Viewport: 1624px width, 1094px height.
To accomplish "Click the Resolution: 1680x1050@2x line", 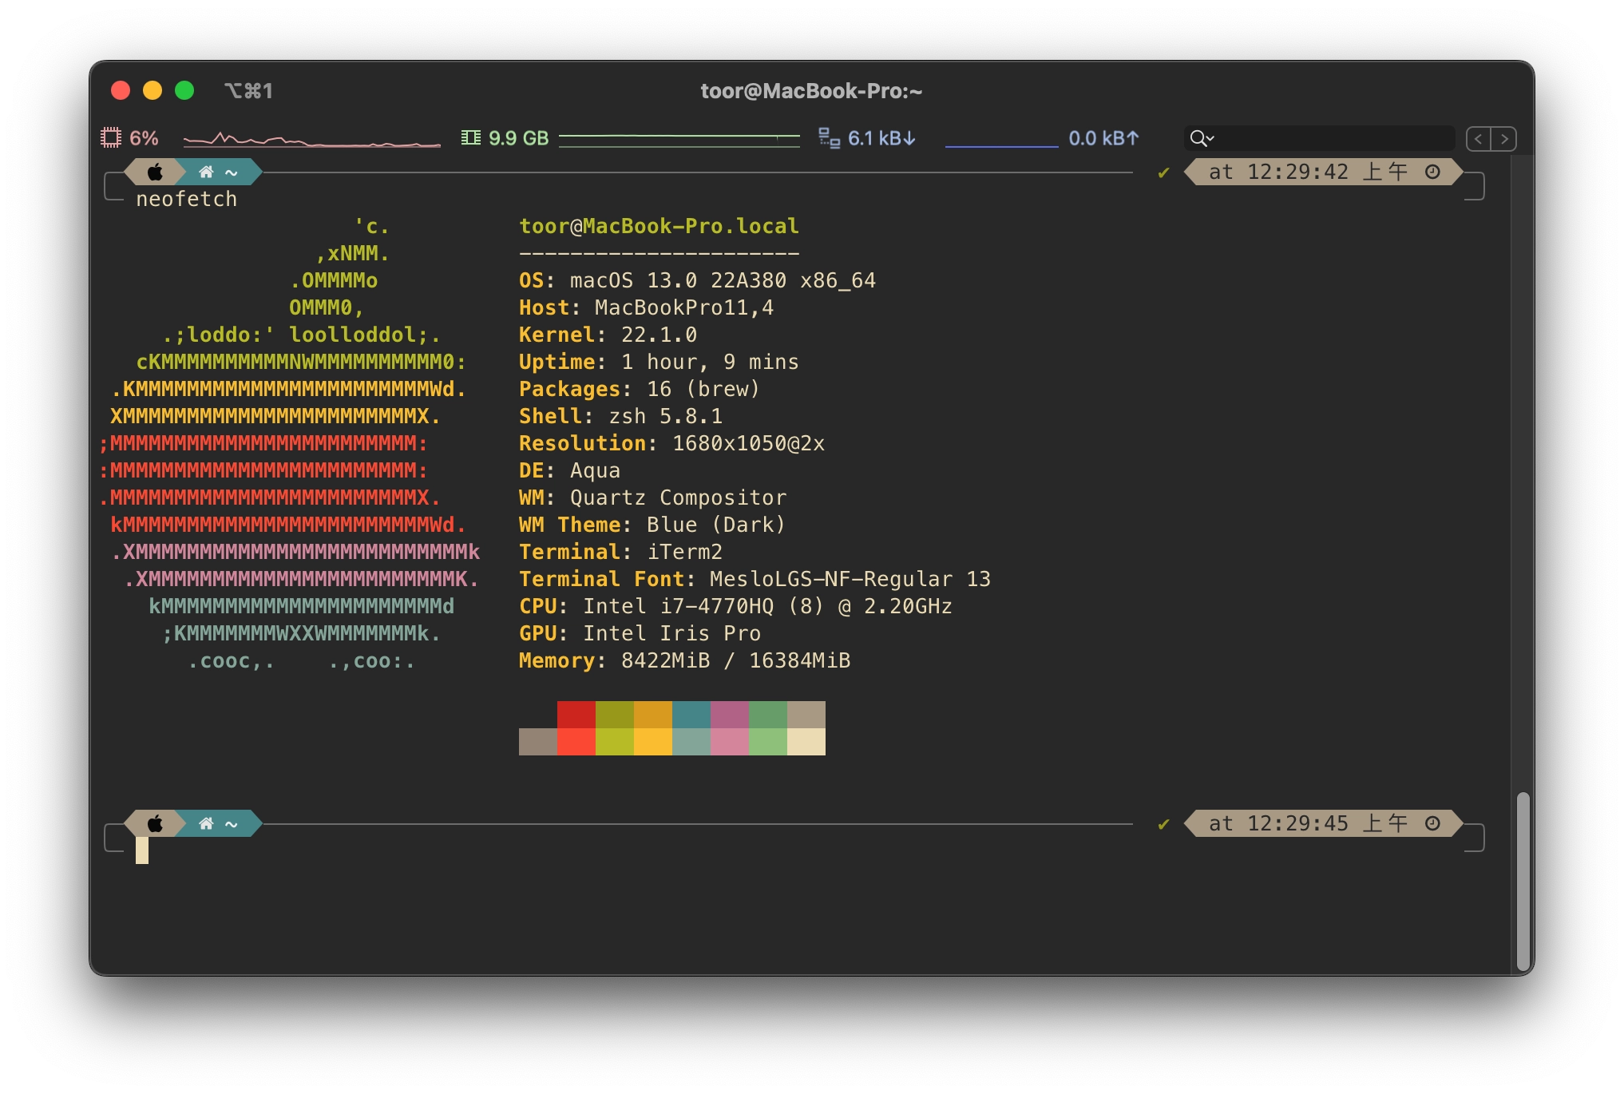I will click(x=671, y=443).
